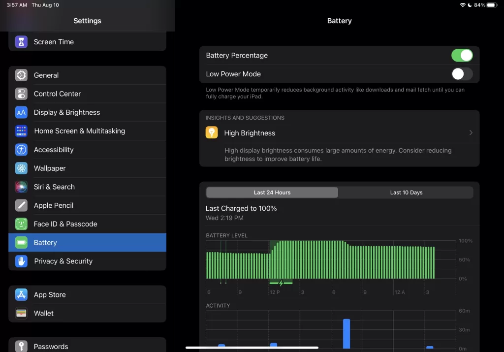The image size is (504, 352).
Task: Tap the Wi-Fi status icon
Action: [x=463, y=5]
